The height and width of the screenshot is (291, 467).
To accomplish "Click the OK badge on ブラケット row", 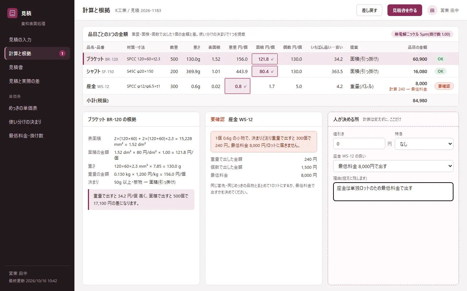I will point(440,59).
